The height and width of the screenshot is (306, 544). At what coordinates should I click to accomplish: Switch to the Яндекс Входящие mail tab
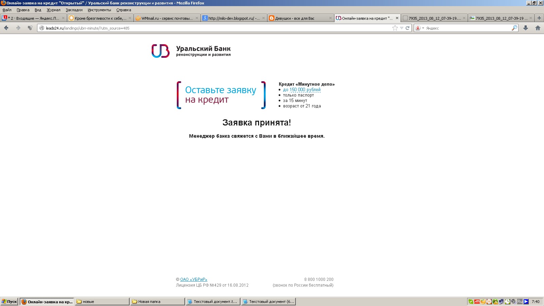pos(33,18)
